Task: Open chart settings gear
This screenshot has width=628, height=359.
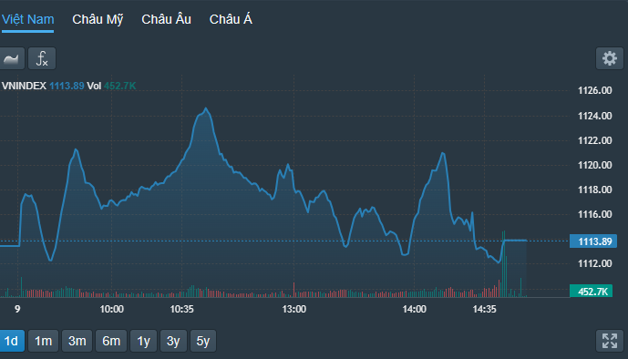Action: coord(610,59)
